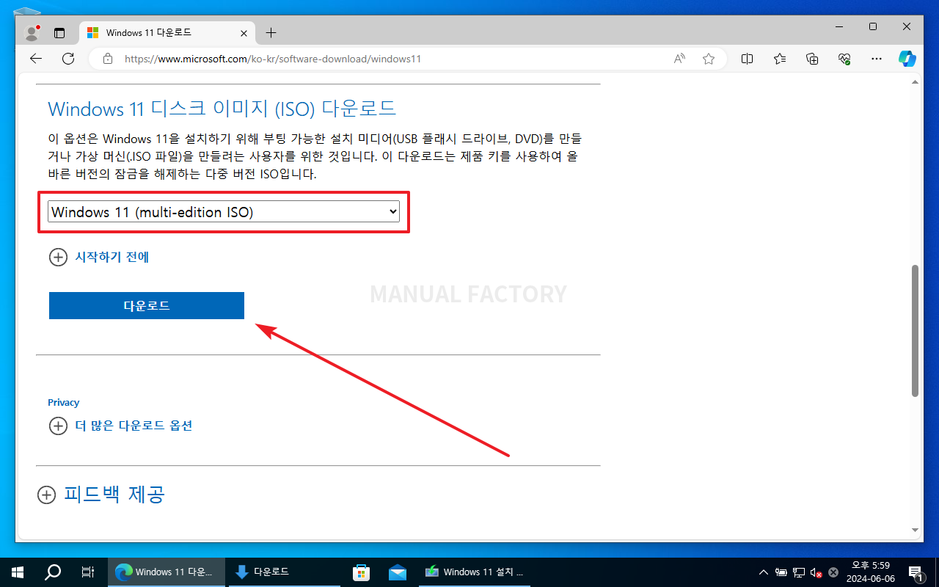
Task: Refresh the page with the reload icon
Action: pos(68,59)
